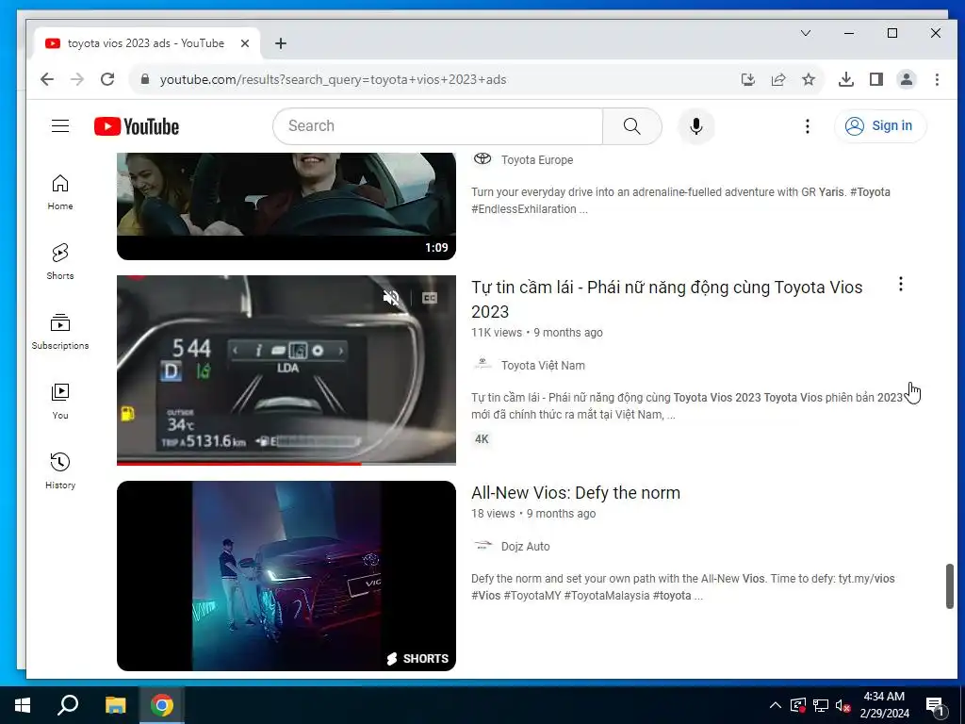Open Shorts in sidebar
The width and height of the screenshot is (965, 724).
60,262
